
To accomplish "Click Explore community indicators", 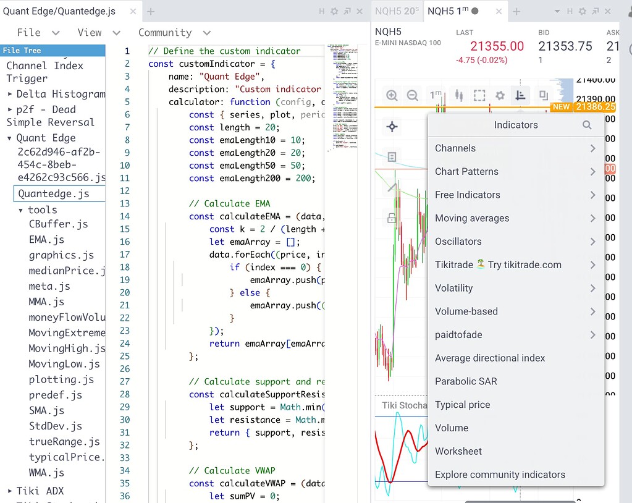I will pos(500,475).
